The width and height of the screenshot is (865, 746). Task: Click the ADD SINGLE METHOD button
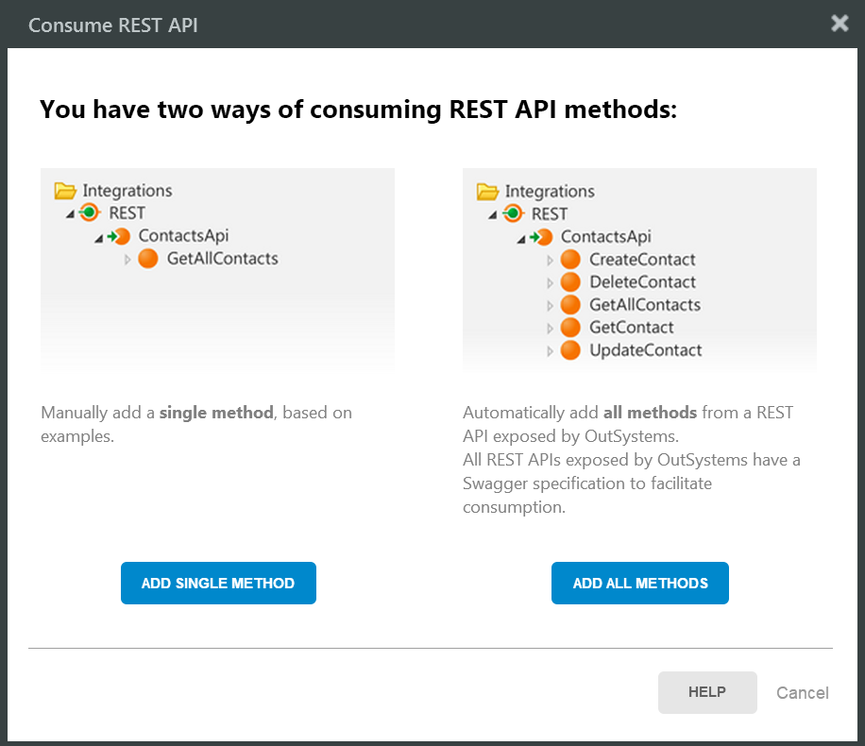(x=218, y=584)
